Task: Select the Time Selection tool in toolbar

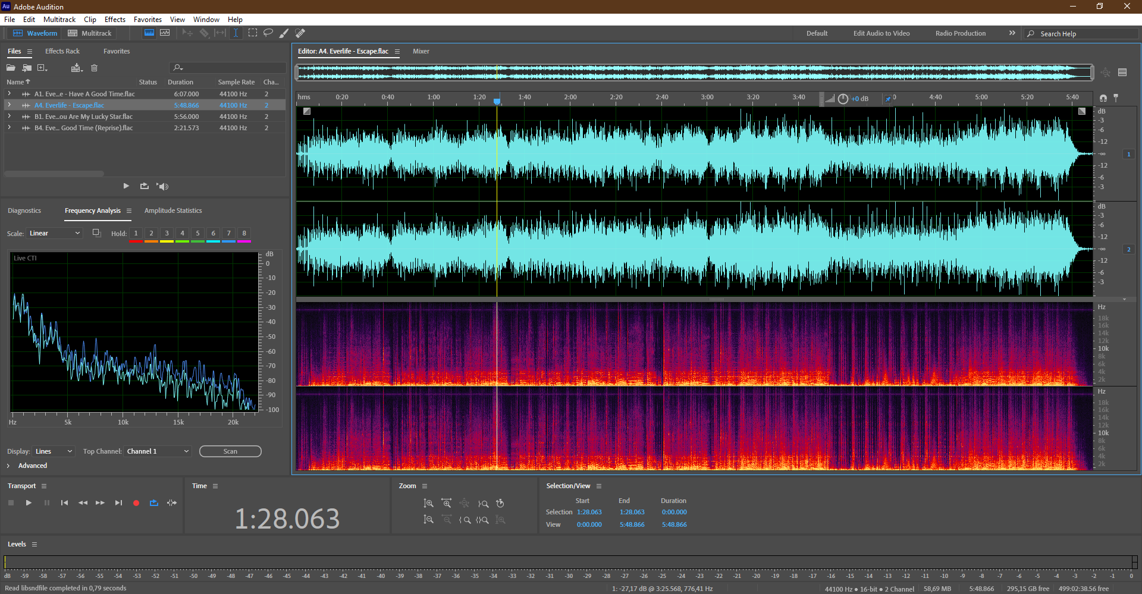Action: (x=236, y=33)
